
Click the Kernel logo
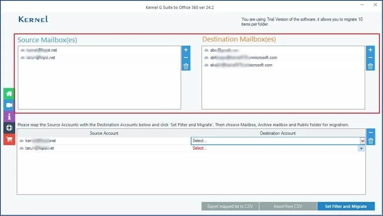click(33, 19)
